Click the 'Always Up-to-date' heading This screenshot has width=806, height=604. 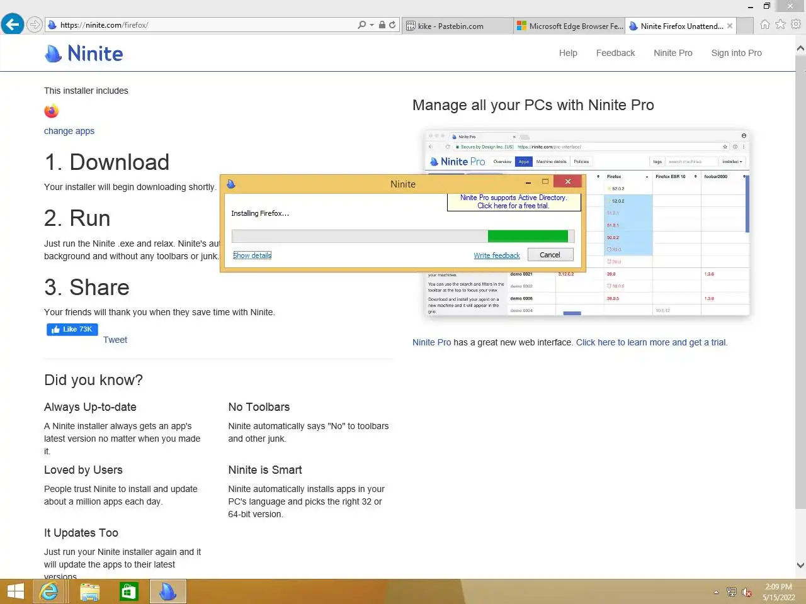click(x=90, y=407)
